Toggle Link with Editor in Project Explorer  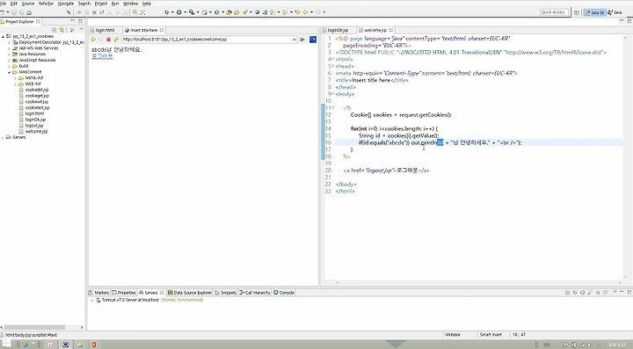pyautogui.click(x=62, y=30)
